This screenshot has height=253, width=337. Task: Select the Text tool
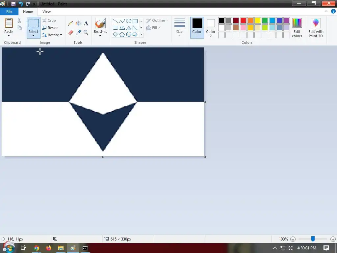(86, 23)
